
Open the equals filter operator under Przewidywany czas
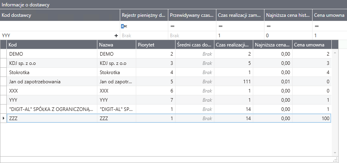pyautogui.click(x=172, y=26)
